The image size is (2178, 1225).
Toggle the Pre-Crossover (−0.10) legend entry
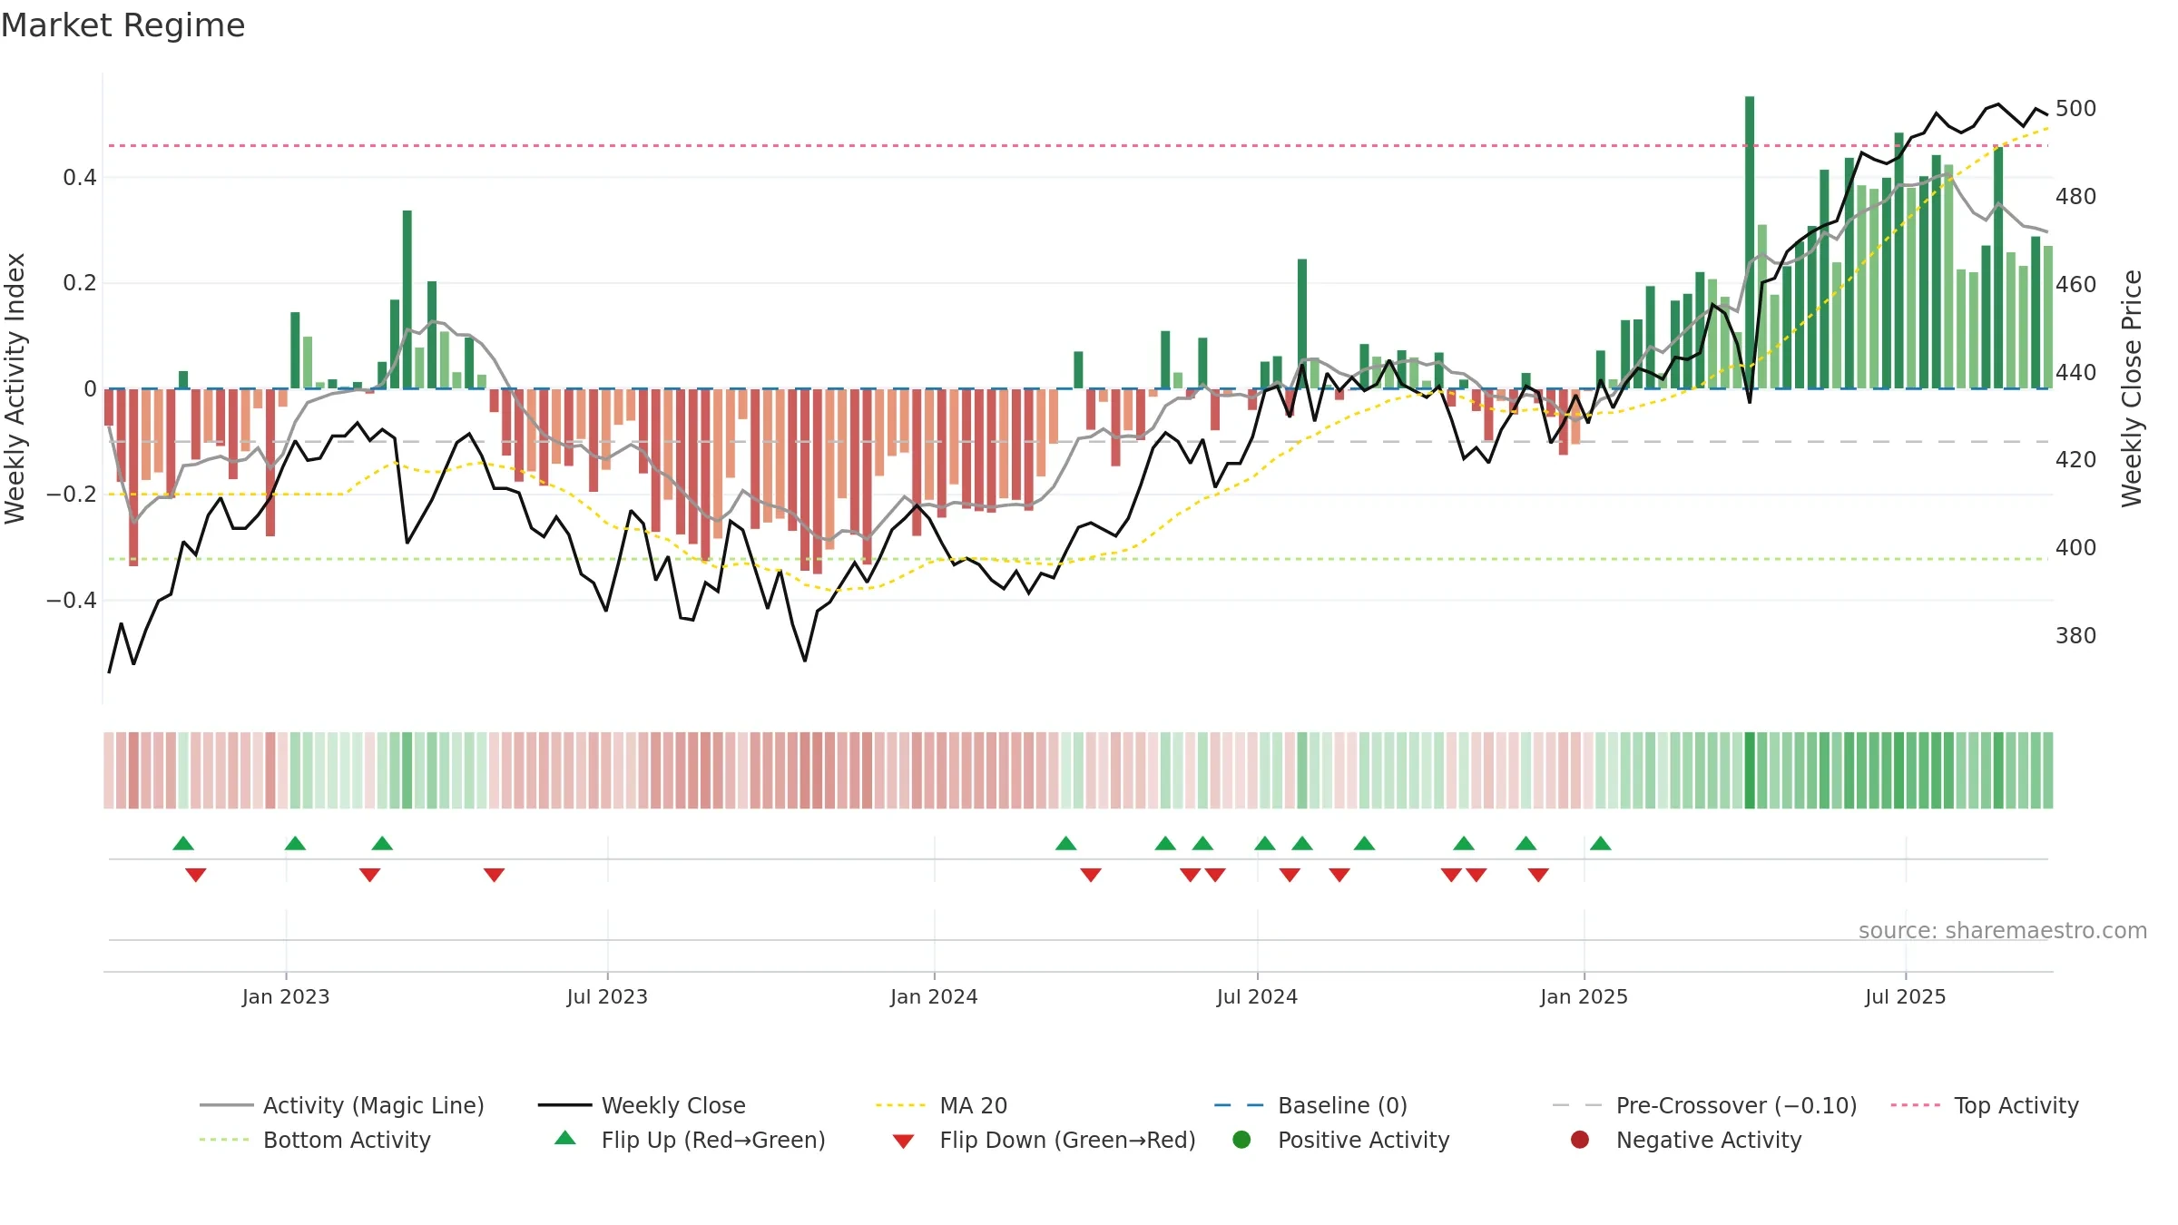1704,1105
